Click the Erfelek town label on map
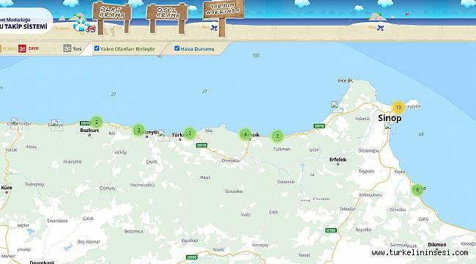The height and width of the screenshot is (264, 476). 338,159
